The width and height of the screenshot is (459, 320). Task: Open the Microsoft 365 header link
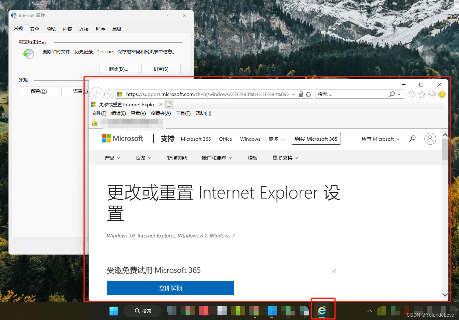196,139
